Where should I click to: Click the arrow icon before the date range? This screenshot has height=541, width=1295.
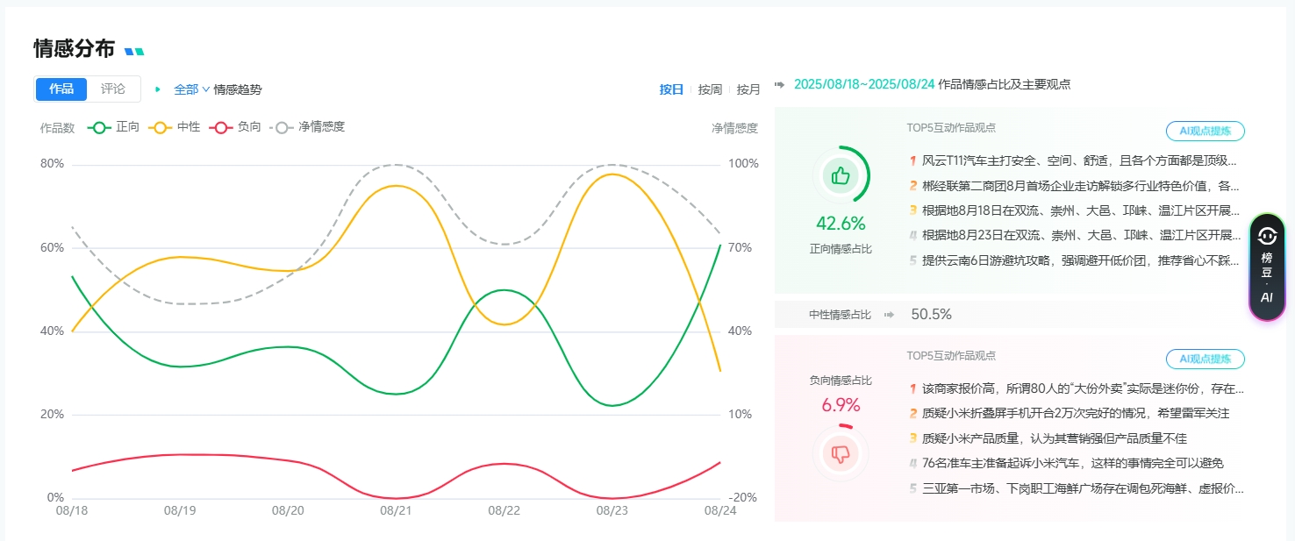780,85
